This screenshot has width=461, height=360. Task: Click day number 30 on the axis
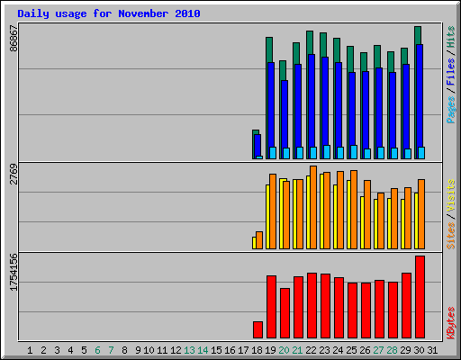pyautogui.click(x=419, y=350)
